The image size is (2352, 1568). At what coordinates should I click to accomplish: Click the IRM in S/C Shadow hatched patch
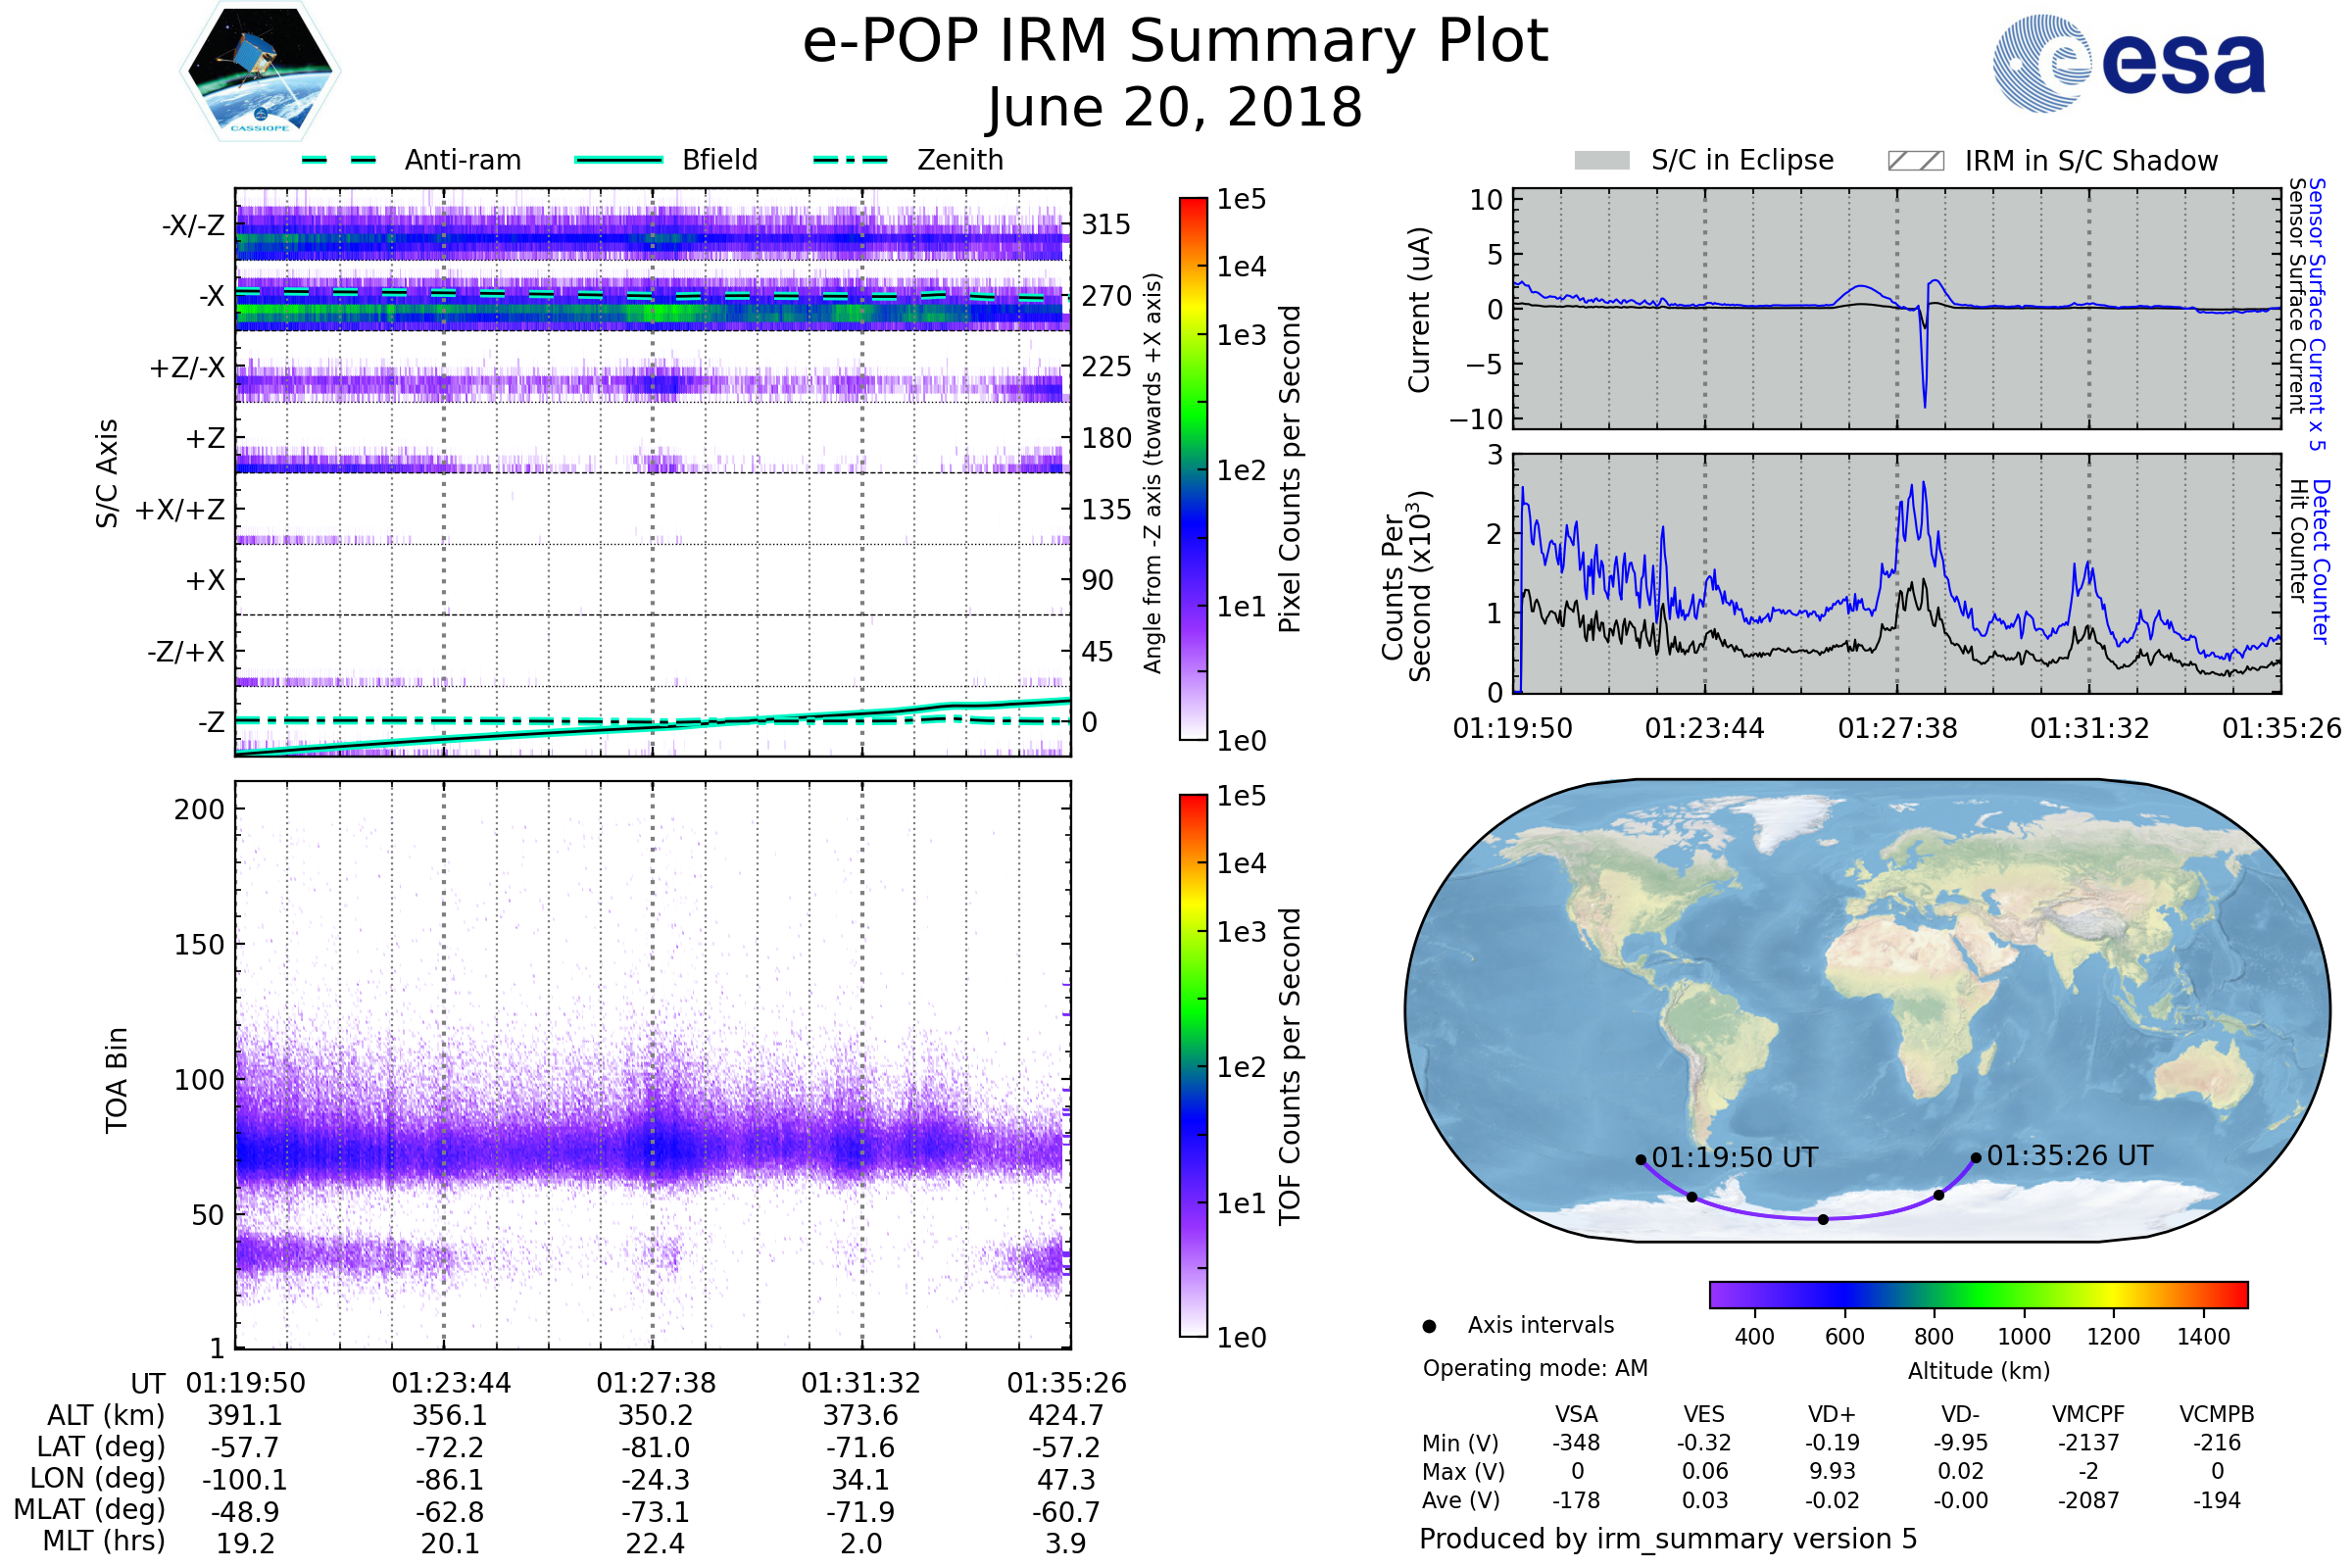point(1916,161)
